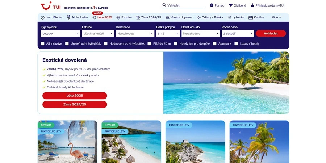Click the person icon to log in to myTUI
This screenshot has height=163, width=326.
(252, 5)
